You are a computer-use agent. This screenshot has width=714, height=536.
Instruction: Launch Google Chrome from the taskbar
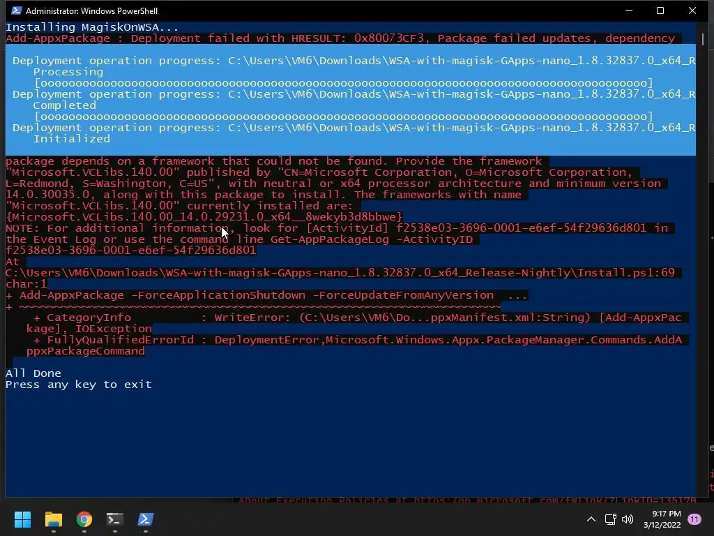(x=84, y=519)
